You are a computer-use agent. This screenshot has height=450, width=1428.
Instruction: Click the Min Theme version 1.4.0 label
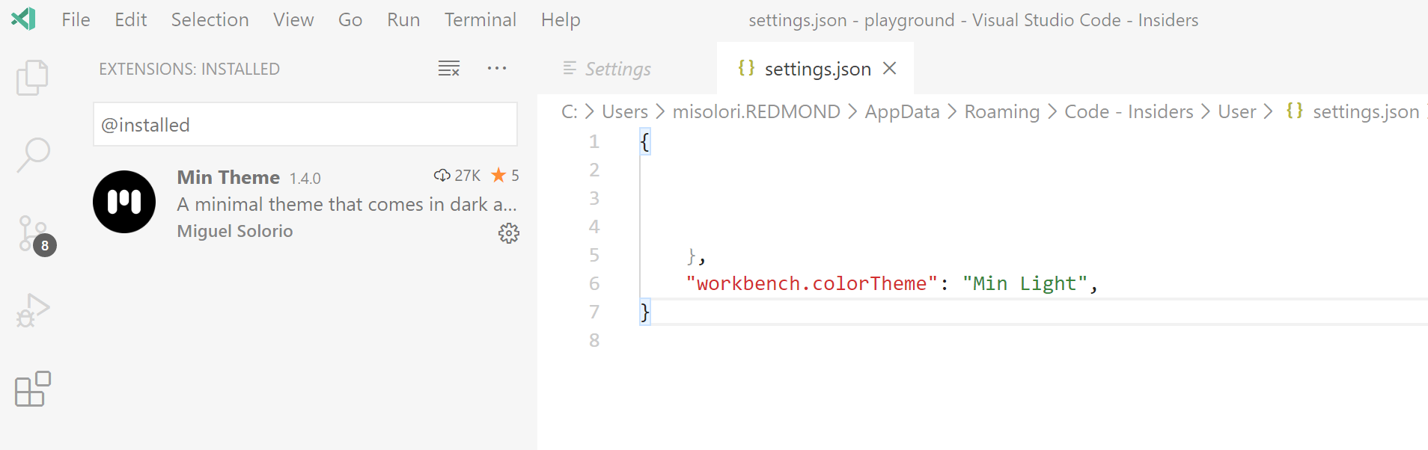pyautogui.click(x=305, y=179)
